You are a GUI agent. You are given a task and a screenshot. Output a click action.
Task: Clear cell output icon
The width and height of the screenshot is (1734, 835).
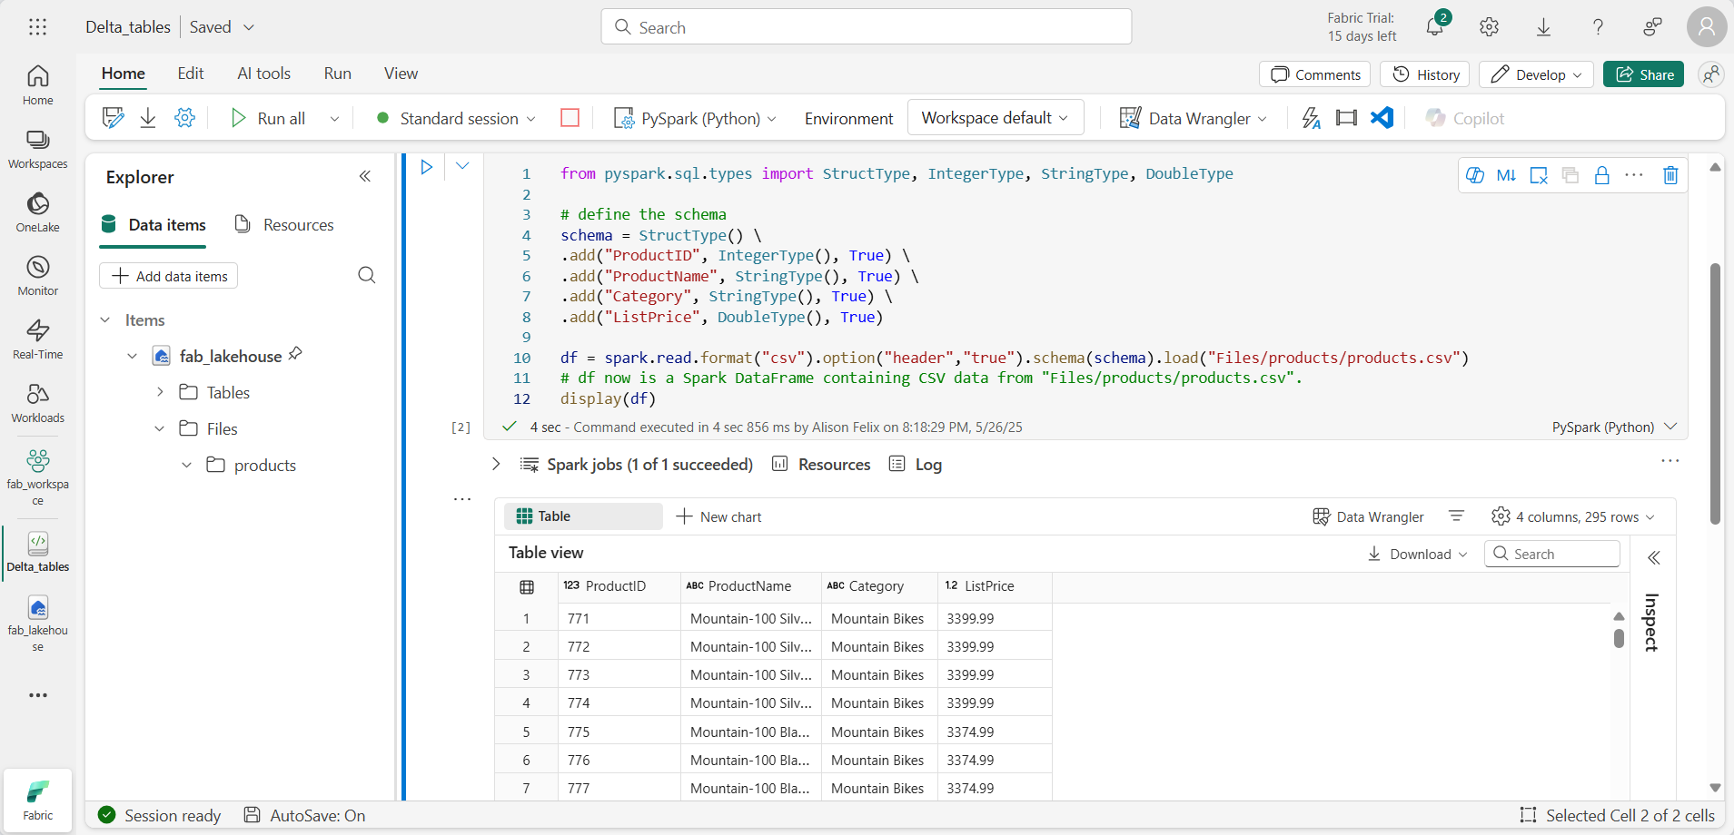[x=1539, y=175]
